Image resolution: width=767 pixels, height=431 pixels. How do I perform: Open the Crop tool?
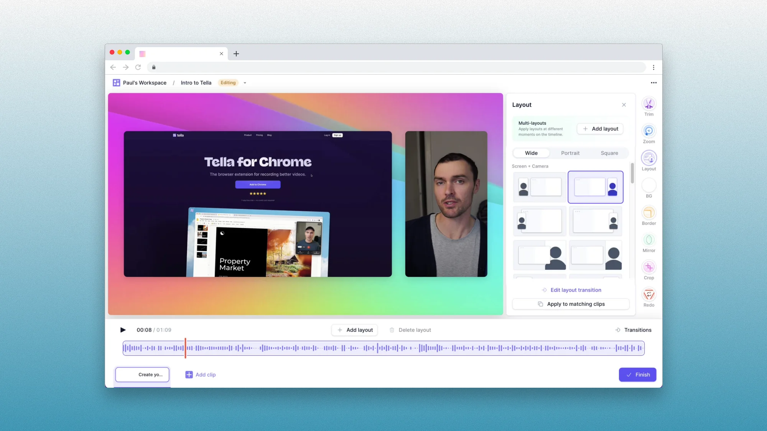pyautogui.click(x=648, y=267)
